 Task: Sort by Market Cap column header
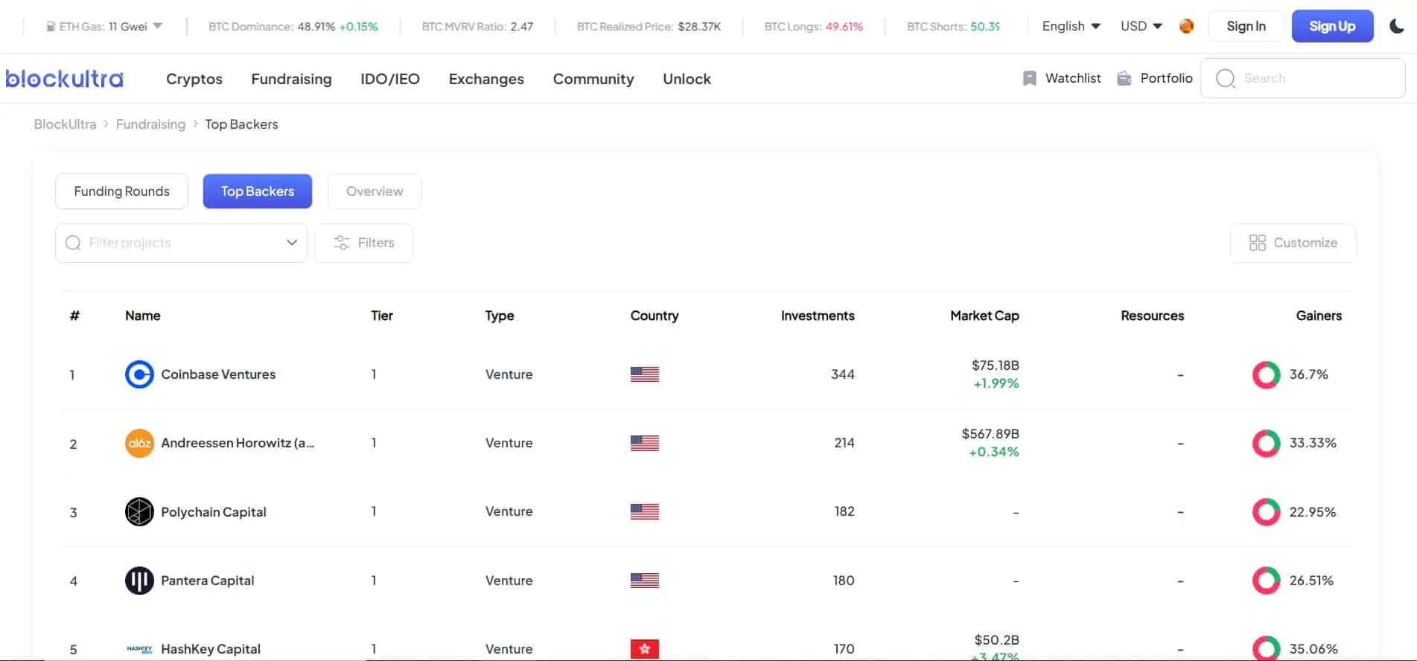pyautogui.click(x=984, y=316)
